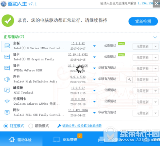Expand version dropdown for Realtek audio driver
Viewport: 160px width, 146px height.
coord(94,79)
